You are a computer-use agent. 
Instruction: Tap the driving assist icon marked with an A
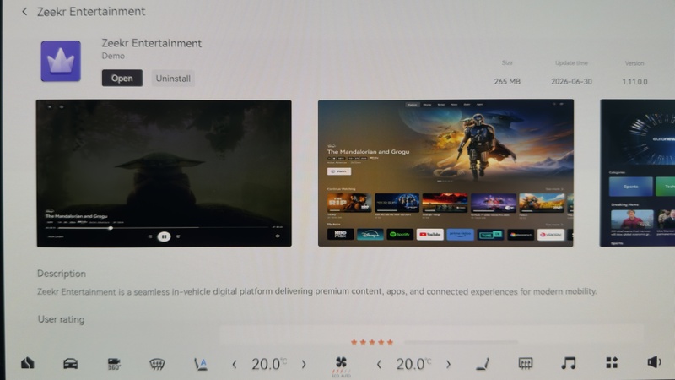[x=200, y=364]
